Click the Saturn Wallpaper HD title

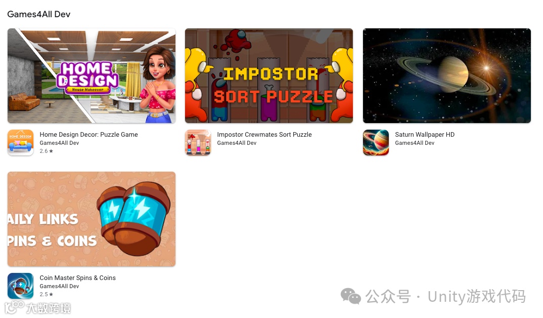click(425, 135)
